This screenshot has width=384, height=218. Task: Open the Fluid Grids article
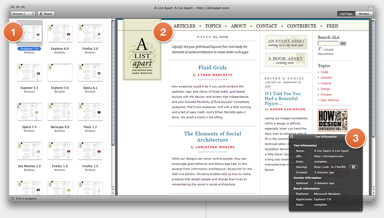pos(212,68)
